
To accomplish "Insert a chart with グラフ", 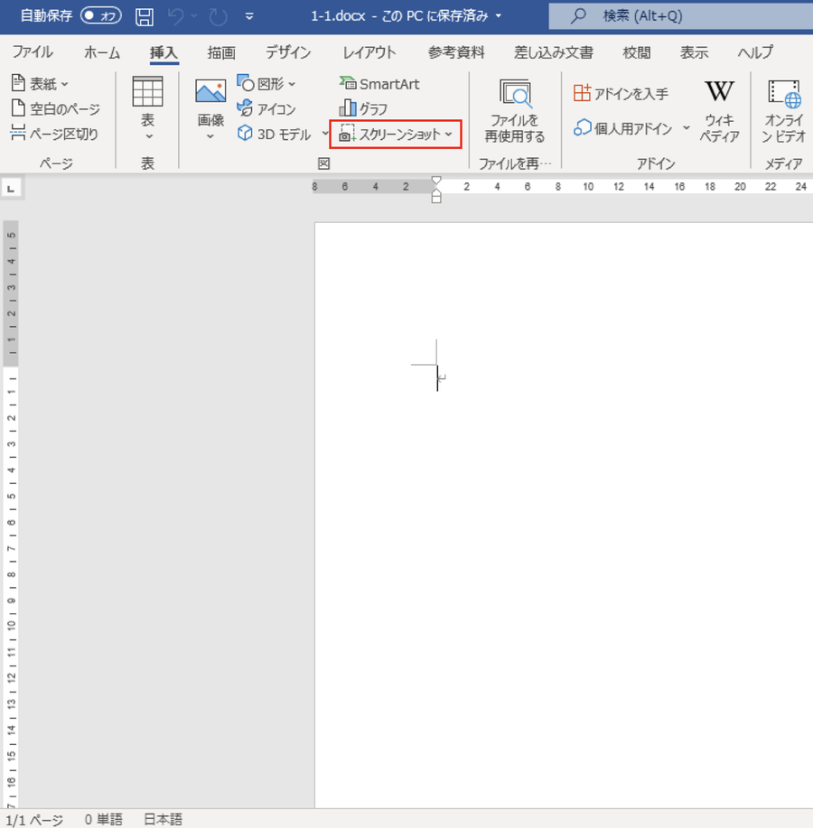I will (x=363, y=109).
